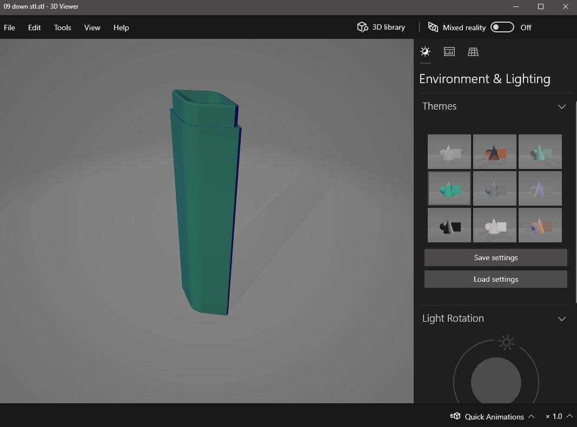Viewport: 577px width, 427px height.
Task: Select the dark gray shapes theme thumbnail
Action: pos(495,188)
